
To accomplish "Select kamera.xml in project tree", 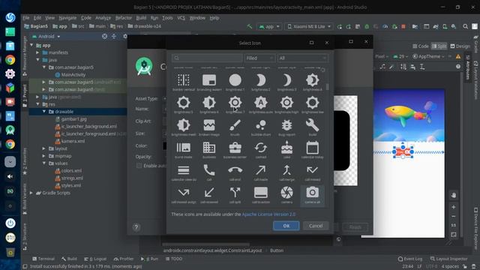I will [x=70, y=141].
